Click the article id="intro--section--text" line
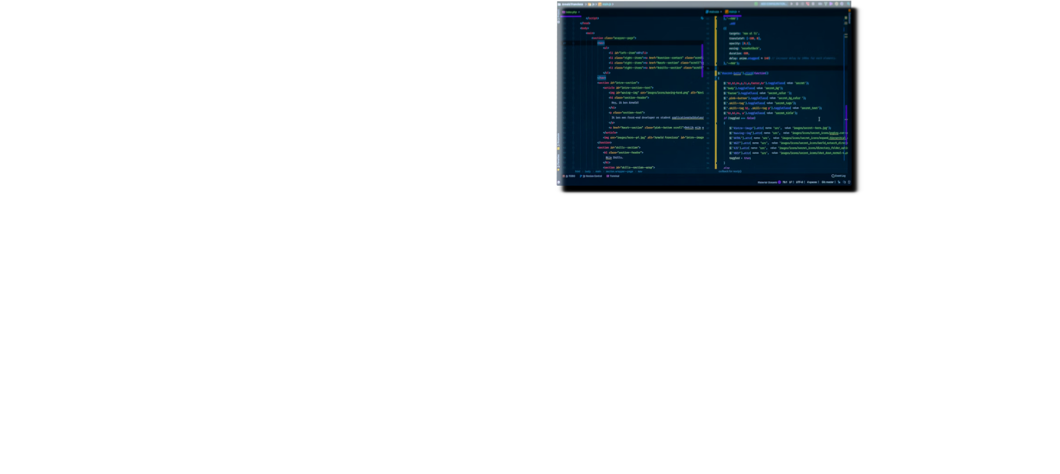The width and height of the screenshot is (1060, 474). pyautogui.click(x=628, y=88)
